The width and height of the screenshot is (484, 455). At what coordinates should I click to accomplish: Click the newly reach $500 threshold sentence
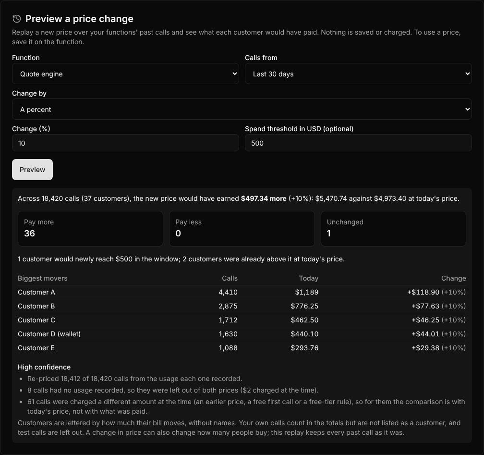click(x=181, y=259)
